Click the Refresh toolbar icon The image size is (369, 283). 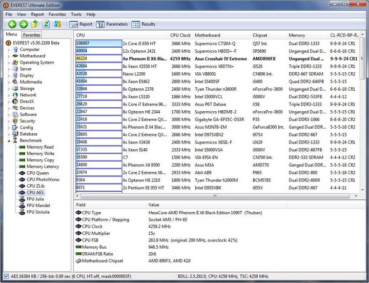pyautogui.click(x=46, y=24)
